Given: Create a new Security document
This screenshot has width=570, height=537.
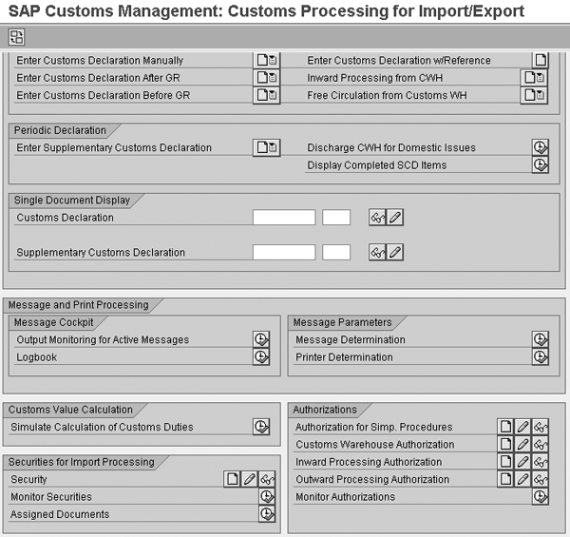Looking at the screenshot, I should point(232,479).
